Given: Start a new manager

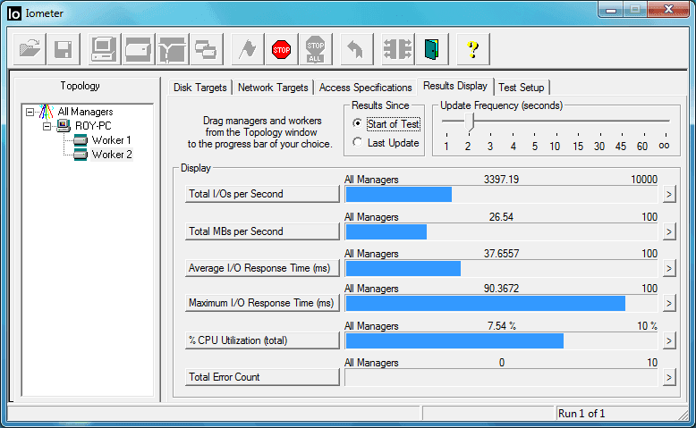Looking at the screenshot, I should point(105,49).
